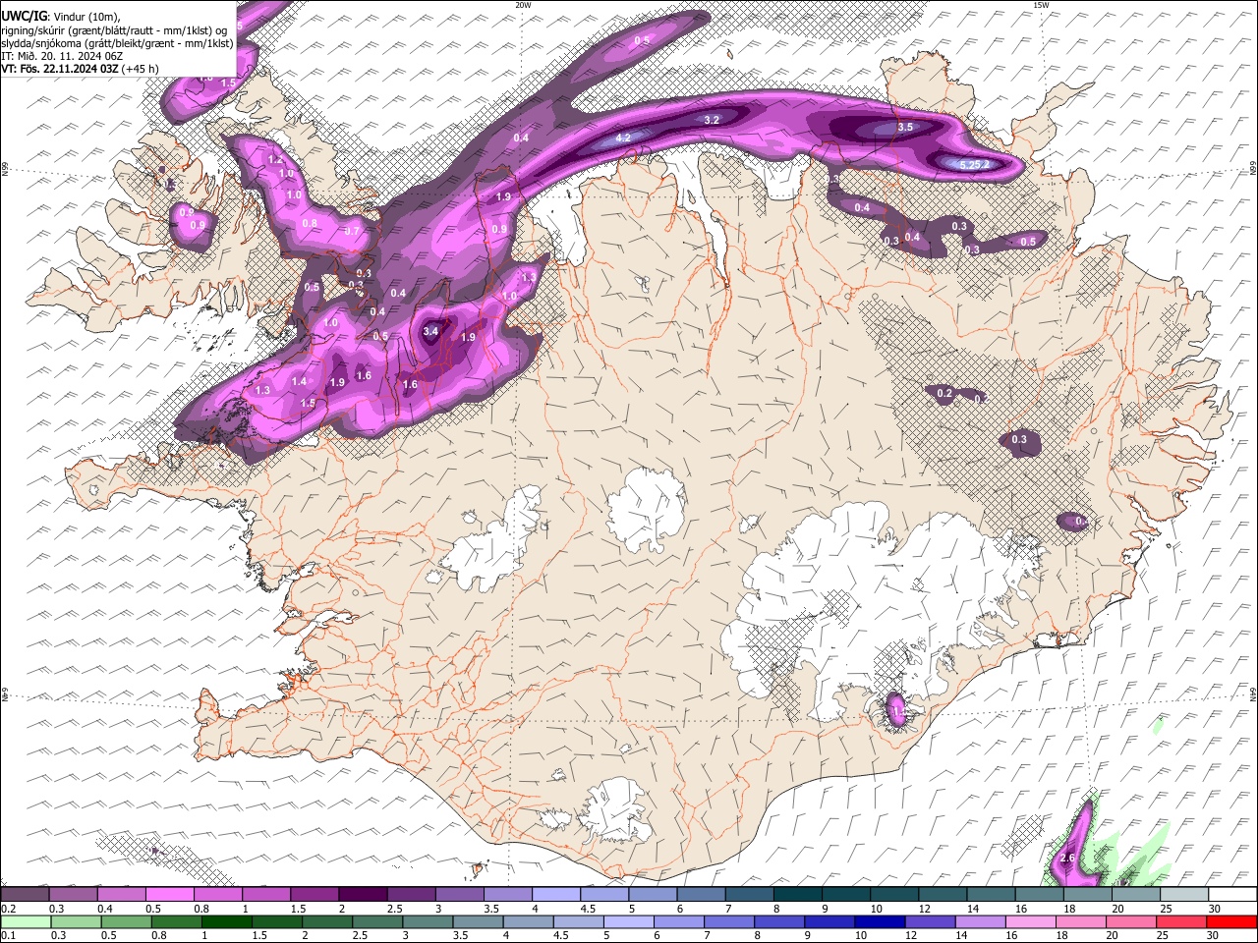This screenshot has height=943, width=1258.
Task: Click the white swatch ending the upper legend
Action: [x=1232, y=894]
